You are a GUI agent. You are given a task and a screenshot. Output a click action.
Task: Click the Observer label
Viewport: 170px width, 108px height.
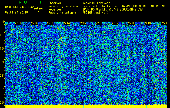55,3
